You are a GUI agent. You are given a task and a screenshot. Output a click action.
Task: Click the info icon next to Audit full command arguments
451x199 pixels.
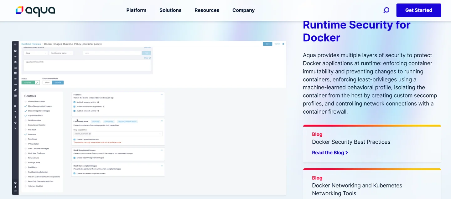click(103, 107)
